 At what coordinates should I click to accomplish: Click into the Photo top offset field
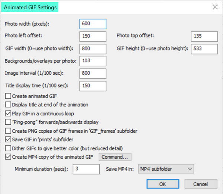(x=204, y=36)
